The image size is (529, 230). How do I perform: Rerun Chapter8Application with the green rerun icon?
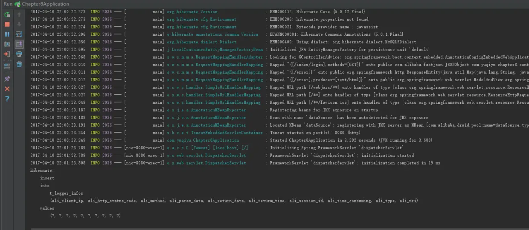7,14
